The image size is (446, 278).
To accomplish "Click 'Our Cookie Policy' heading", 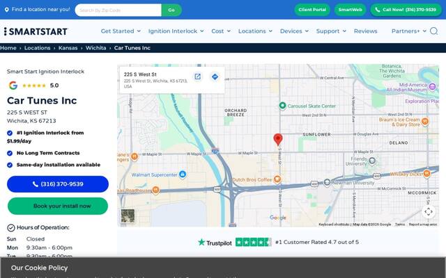I will pyautogui.click(x=39, y=268).
